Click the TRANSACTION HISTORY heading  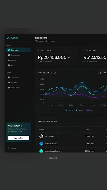(48, 121)
